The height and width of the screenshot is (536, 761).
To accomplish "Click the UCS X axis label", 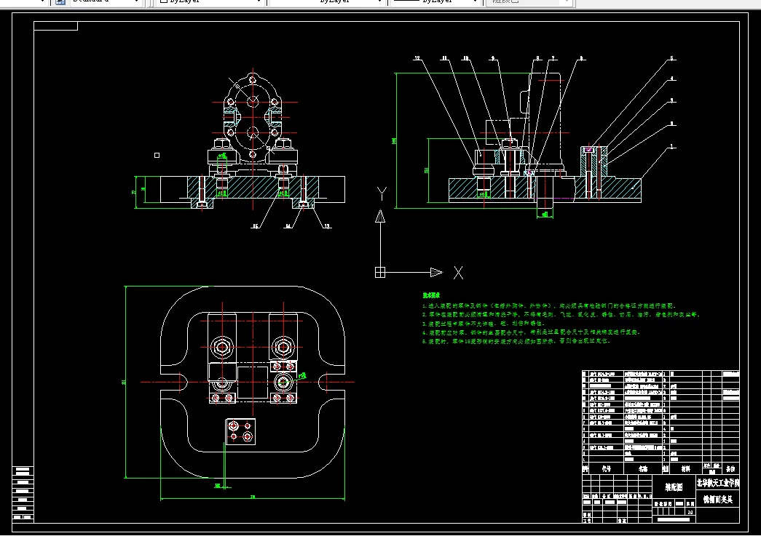I will (458, 272).
